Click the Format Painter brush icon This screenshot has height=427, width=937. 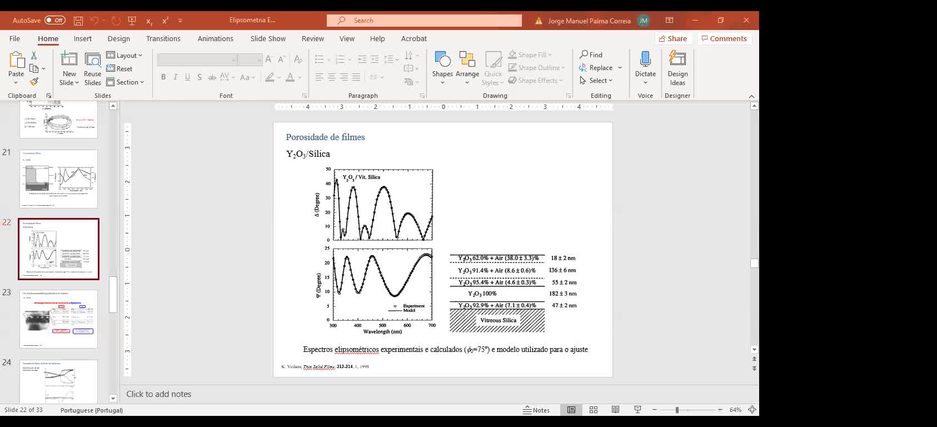[34, 82]
